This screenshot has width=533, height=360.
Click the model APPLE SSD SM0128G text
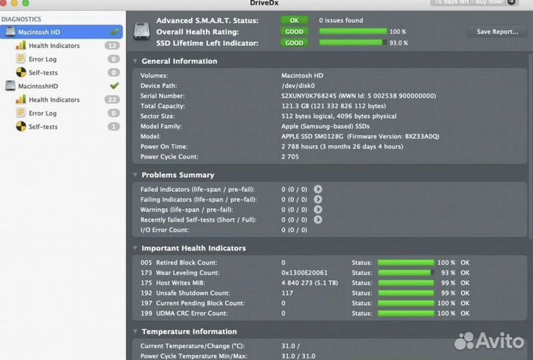coord(312,136)
